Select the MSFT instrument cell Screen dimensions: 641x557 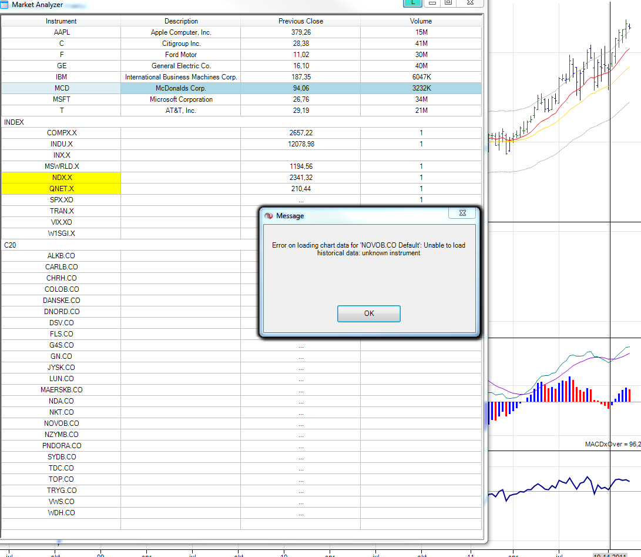point(61,99)
